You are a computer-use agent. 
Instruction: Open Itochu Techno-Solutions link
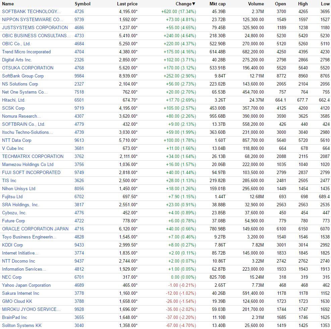point(27,132)
